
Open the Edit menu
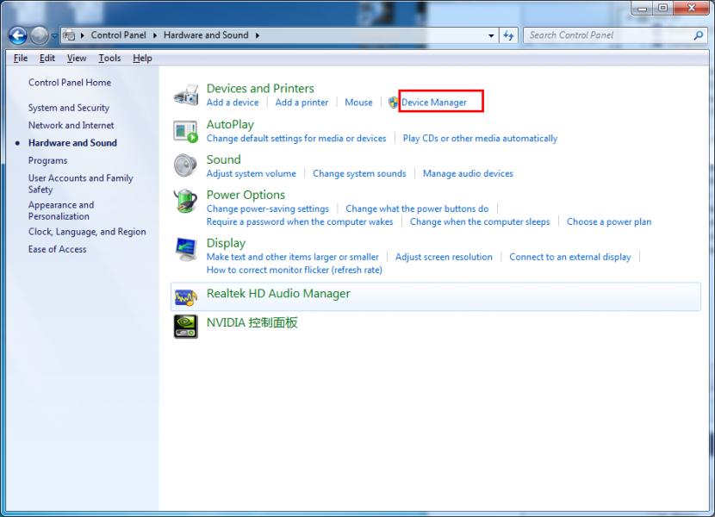pos(47,58)
